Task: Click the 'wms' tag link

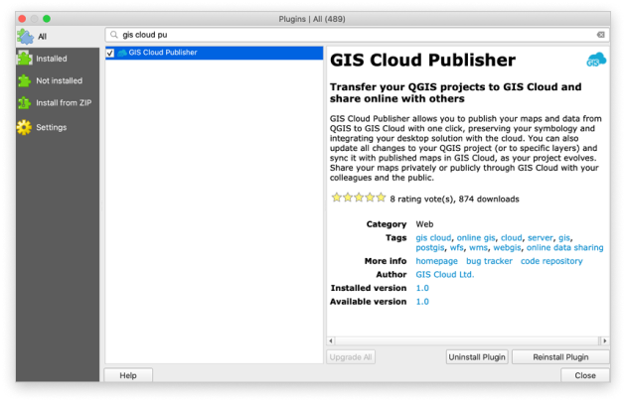Action: click(x=478, y=248)
